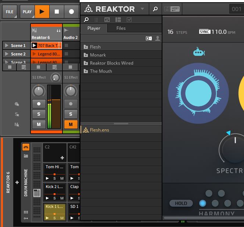The height and width of the screenshot is (227, 244).
Task: Adjust the Reaktor 6 pan knob
Action: pyautogui.click(x=39, y=91)
